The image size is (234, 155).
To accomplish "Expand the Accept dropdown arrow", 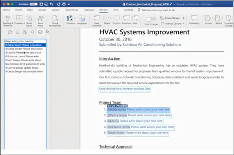I will point(213,18).
